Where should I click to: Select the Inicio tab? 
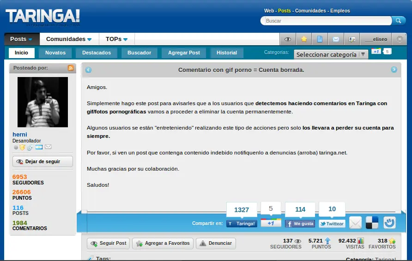pos(21,53)
